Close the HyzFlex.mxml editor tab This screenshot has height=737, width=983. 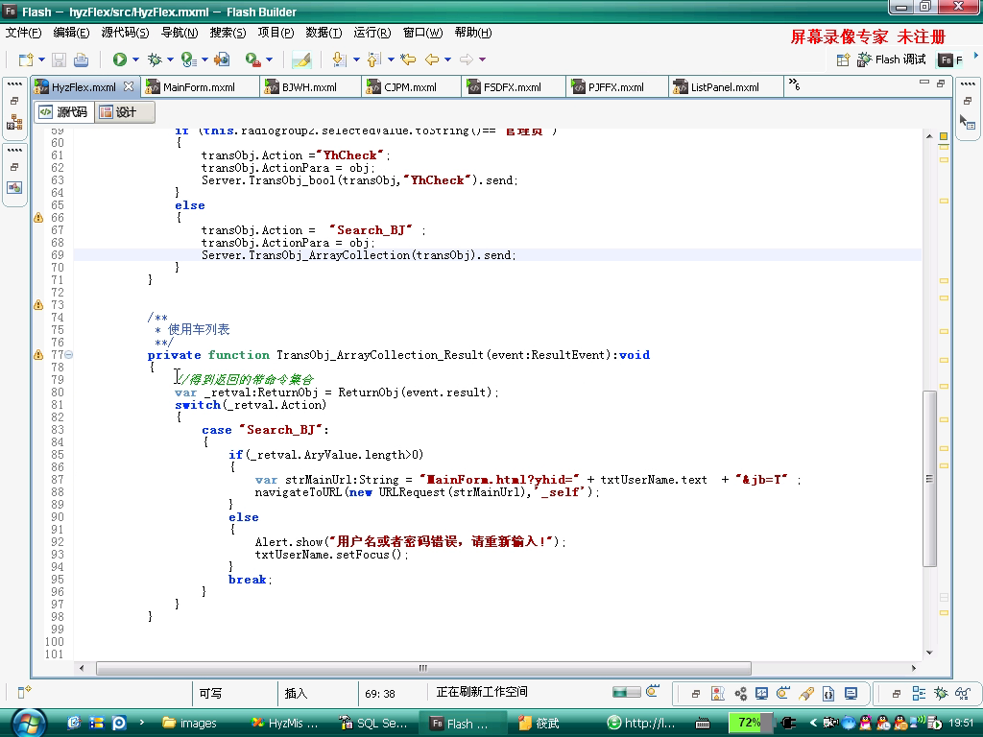pos(129,86)
